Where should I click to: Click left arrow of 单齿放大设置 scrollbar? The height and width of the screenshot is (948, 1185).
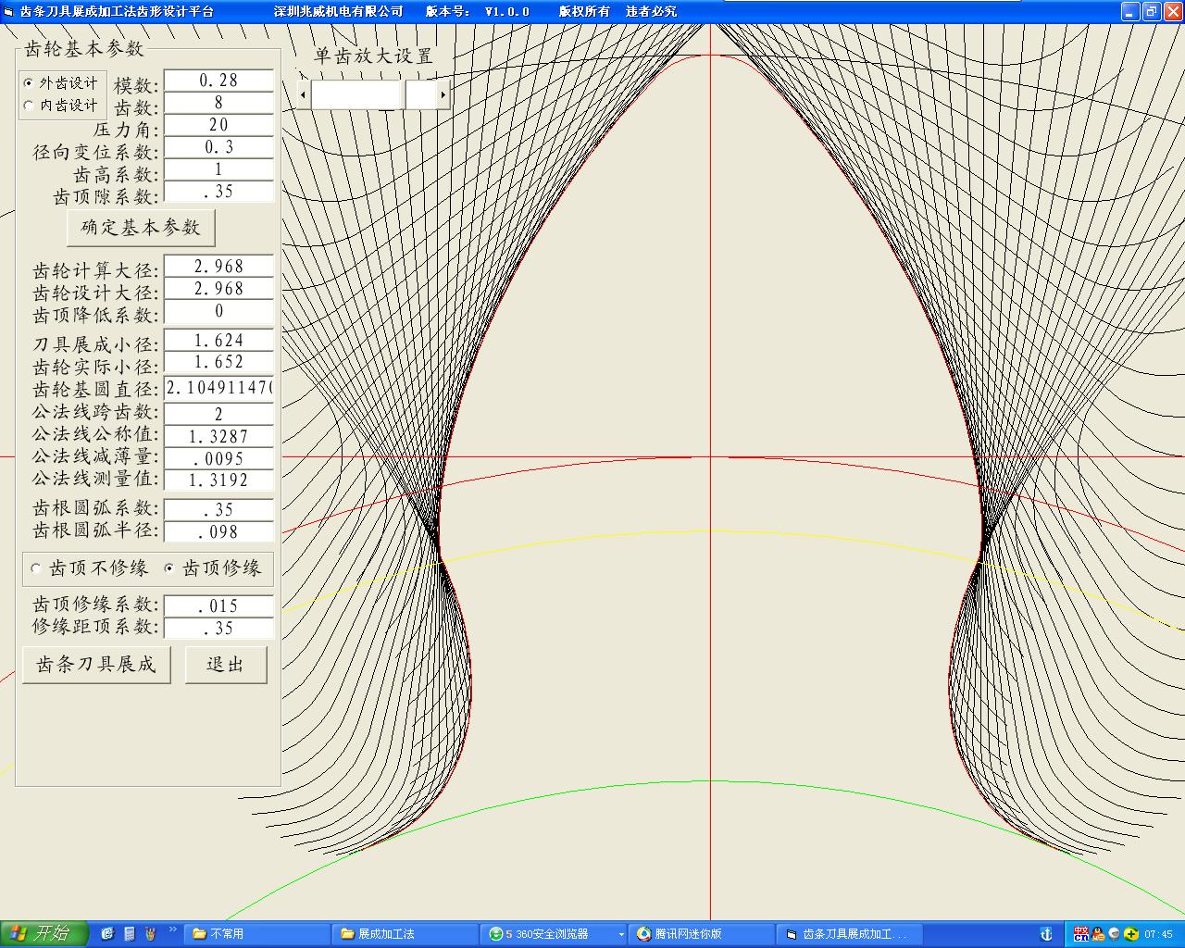304,94
